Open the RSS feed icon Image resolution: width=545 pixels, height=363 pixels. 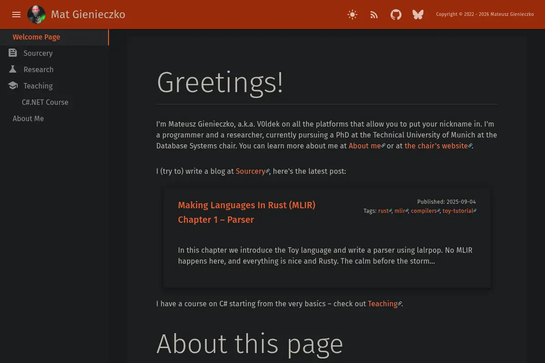click(374, 15)
